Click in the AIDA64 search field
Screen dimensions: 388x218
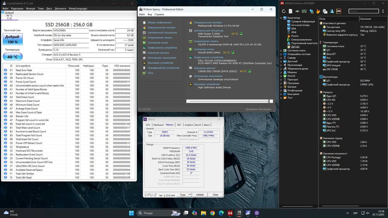point(364,11)
